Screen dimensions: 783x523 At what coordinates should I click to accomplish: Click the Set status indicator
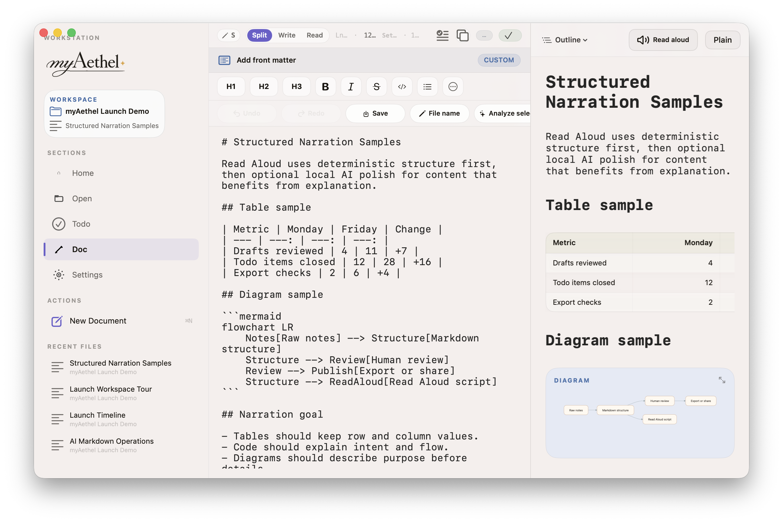click(x=389, y=35)
